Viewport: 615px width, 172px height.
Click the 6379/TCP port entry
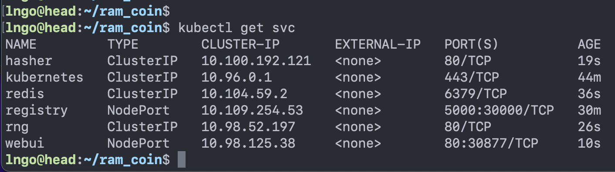[476, 94]
